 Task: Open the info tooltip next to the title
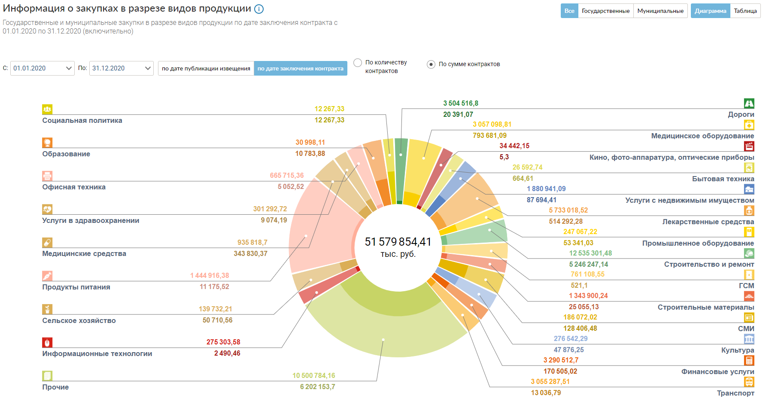(x=259, y=9)
